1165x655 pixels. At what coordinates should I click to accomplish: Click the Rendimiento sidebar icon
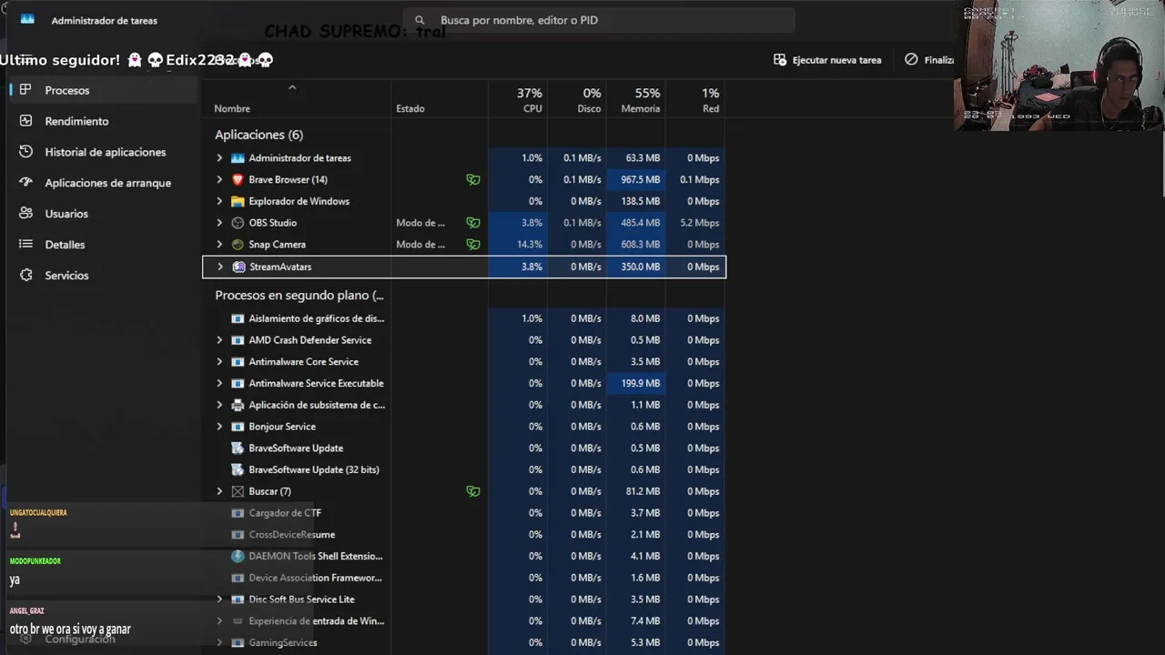[25, 121]
